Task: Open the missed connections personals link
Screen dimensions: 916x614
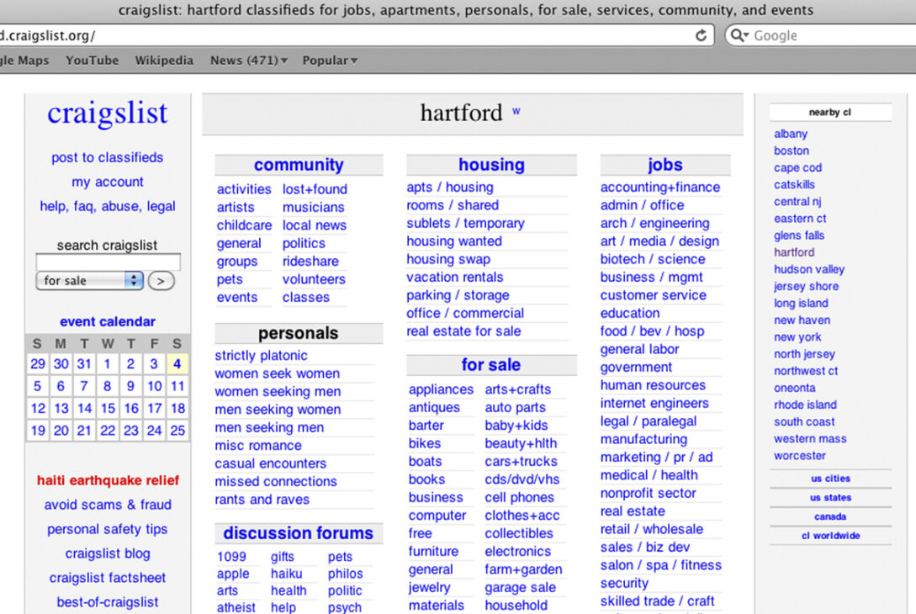Action: pos(276,482)
